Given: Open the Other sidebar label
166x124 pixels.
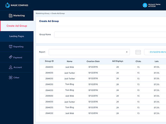Looking at the screenshot, I should click(x=16, y=78).
